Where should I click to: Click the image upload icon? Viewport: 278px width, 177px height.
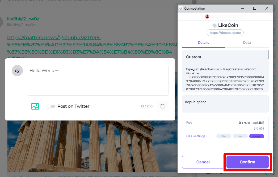pyautogui.click(x=35, y=106)
